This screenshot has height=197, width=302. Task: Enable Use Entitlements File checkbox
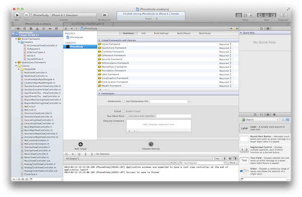pyautogui.click(x=124, y=102)
